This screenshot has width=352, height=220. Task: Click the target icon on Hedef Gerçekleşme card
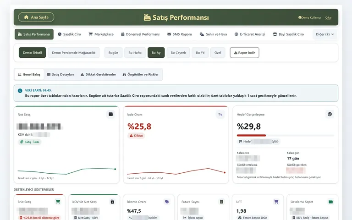[330, 114]
